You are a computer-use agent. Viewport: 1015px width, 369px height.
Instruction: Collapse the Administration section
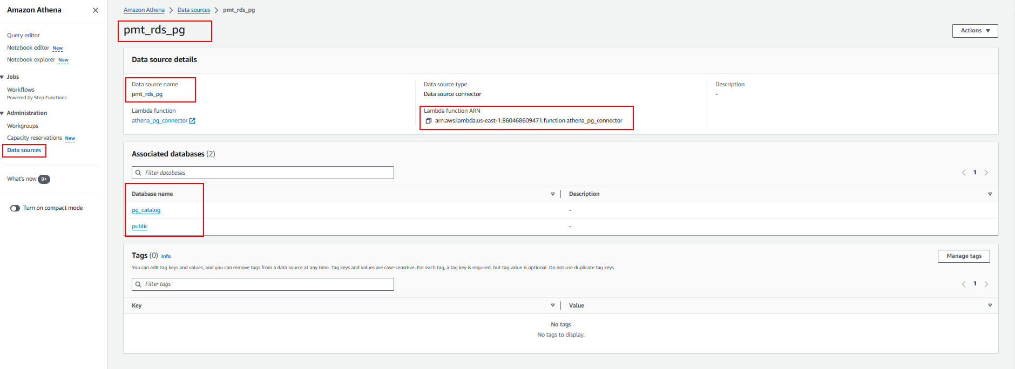coord(3,113)
